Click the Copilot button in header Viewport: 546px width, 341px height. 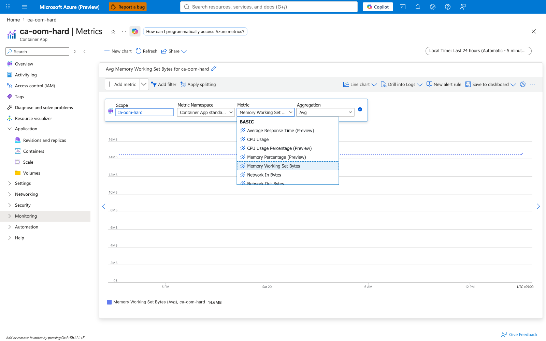click(x=378, y=7)
